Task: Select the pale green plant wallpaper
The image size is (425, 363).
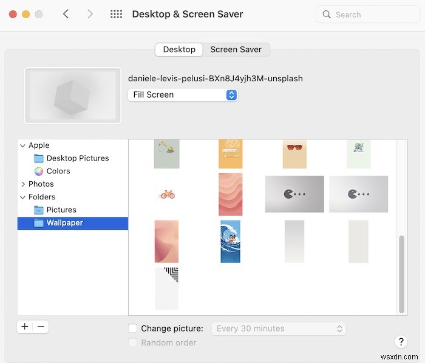Action: coord(358,154)
